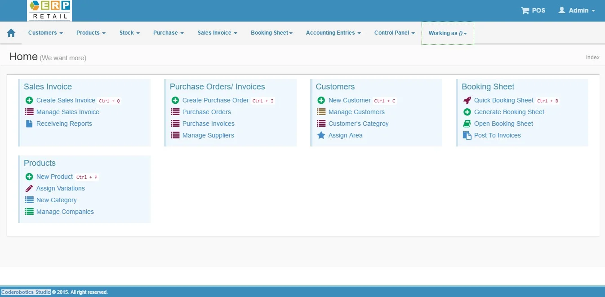The image size is (605, 297).
Task: Expand the Booking Sheet navbar dropdown
Action: click(271, 33)
